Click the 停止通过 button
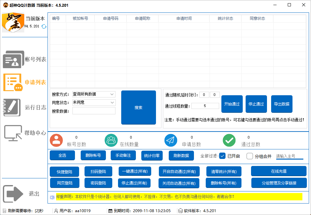 coord(256,104)
